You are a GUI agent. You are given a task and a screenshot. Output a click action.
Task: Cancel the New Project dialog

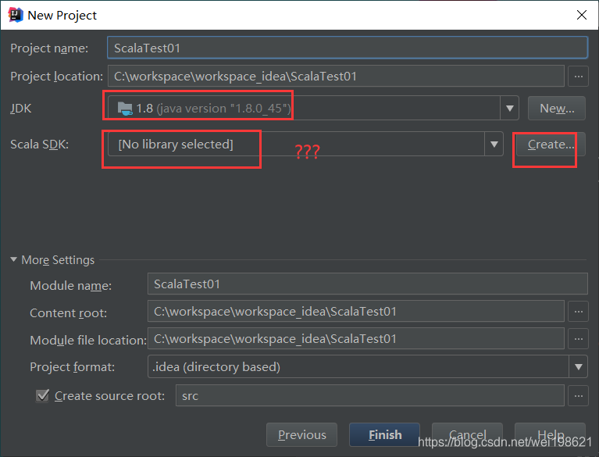click(467, 434)
